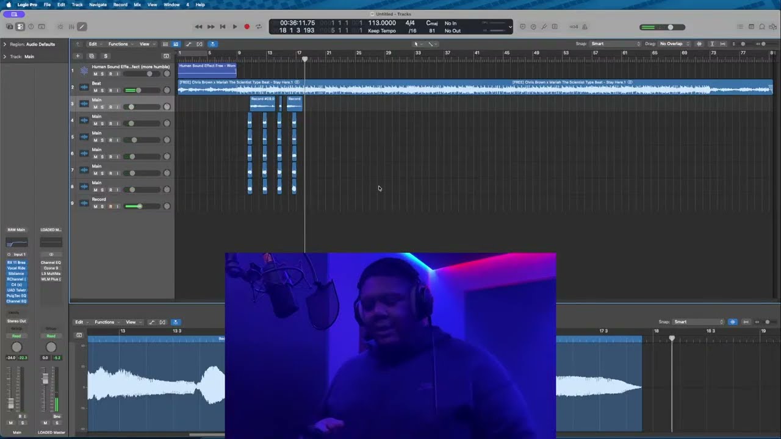Open Smart Controls dial icon
Image resolution: width=781 pixels, height=439 pixels.
click(x=60, y=27)
